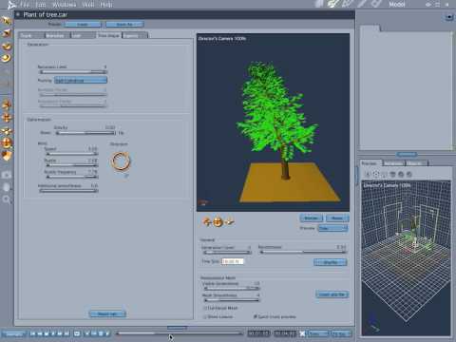The height and width of the screenshot is (342, 456).
Task: Select the Tree Shape tab
Action: point(108,35)
